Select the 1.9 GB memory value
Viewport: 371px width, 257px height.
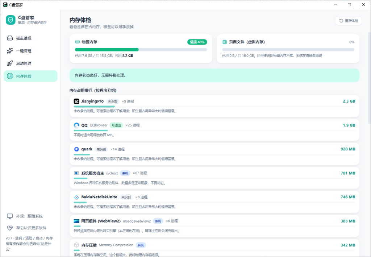[349, 125]
